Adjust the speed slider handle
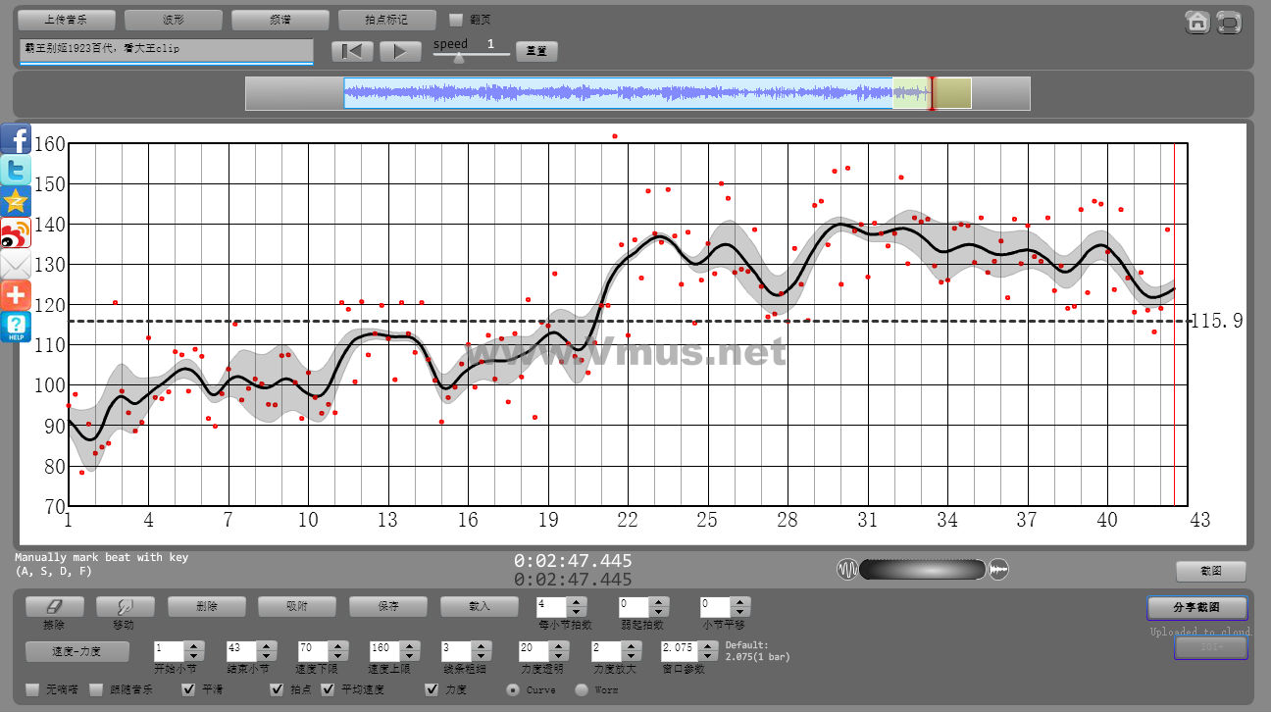Image resolution: width=1271 pixels, height=712 pixels. 458,57
